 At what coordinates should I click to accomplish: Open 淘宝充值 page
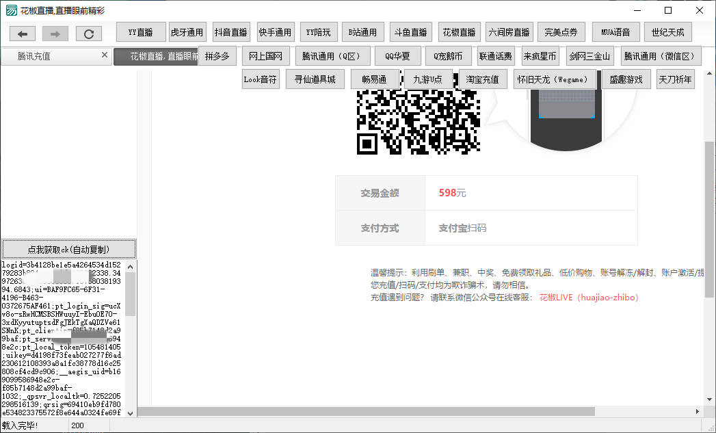(x=483, y=79)
